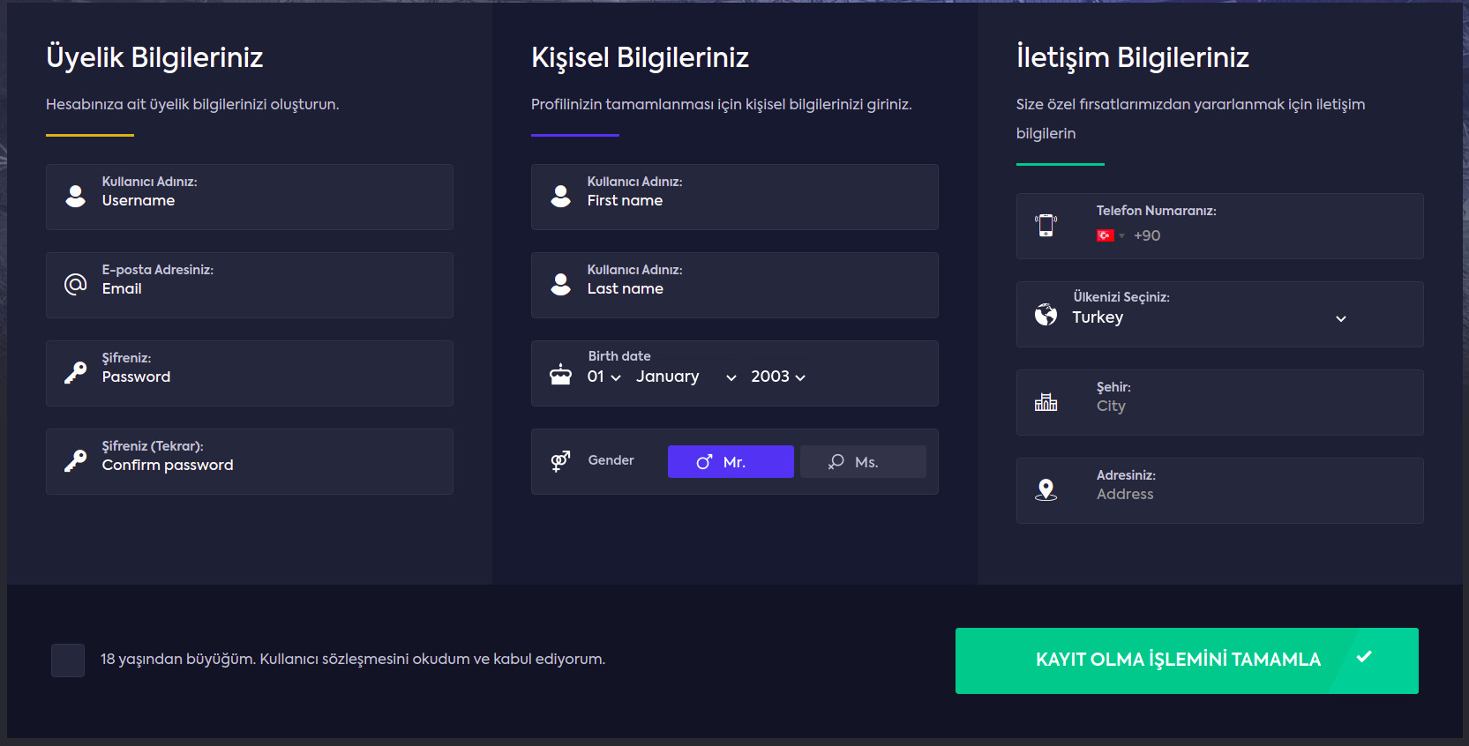Tick the 18 yaşından büyüğüm agreement checkbox
Screen dimensions: 1469x746
click(68, 660)
